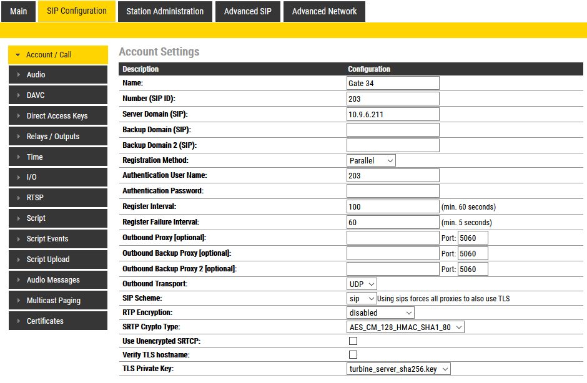This screenshot has height=383, width=587.
Task: Open the RTP Encryption dropdown
Action: tap(380, 313)
